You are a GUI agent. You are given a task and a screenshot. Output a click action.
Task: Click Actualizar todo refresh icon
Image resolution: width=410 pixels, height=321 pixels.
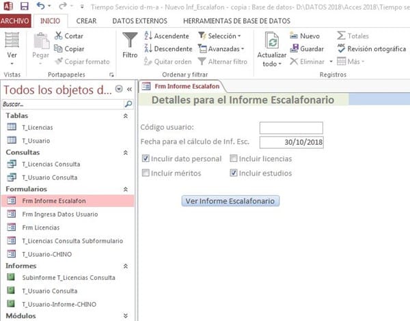click(272, 40)
